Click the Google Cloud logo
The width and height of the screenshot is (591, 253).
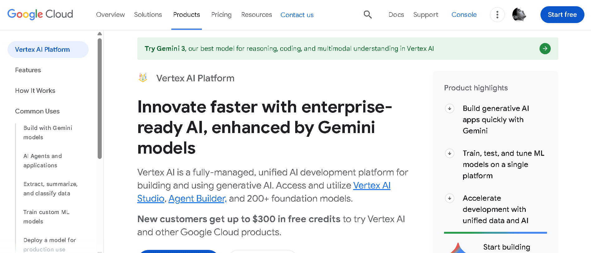pyautogui.click(x=40, y=14)
